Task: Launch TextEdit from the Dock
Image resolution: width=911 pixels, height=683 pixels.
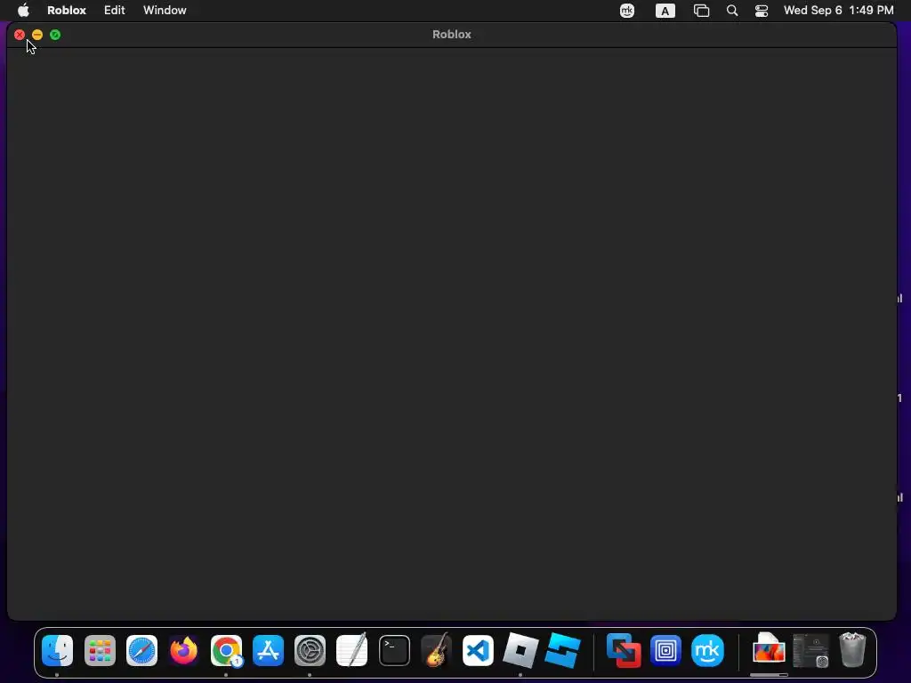Action: click(x=352, y=650)
